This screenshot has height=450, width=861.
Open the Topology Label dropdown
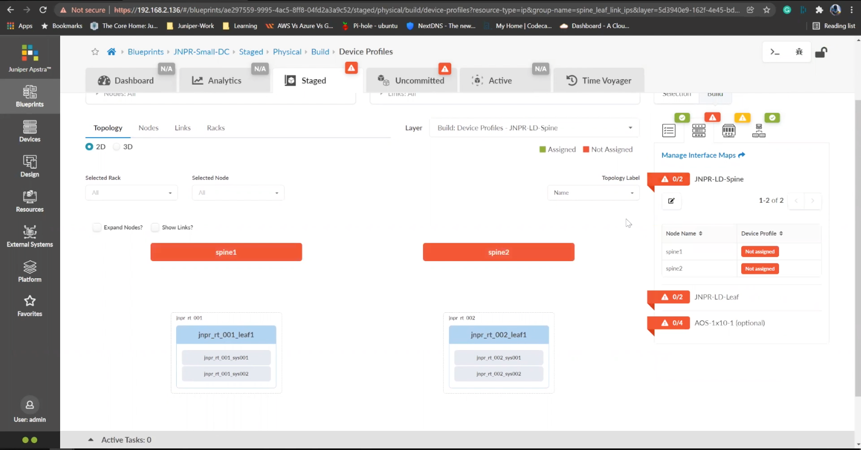(x=593, y=193)
